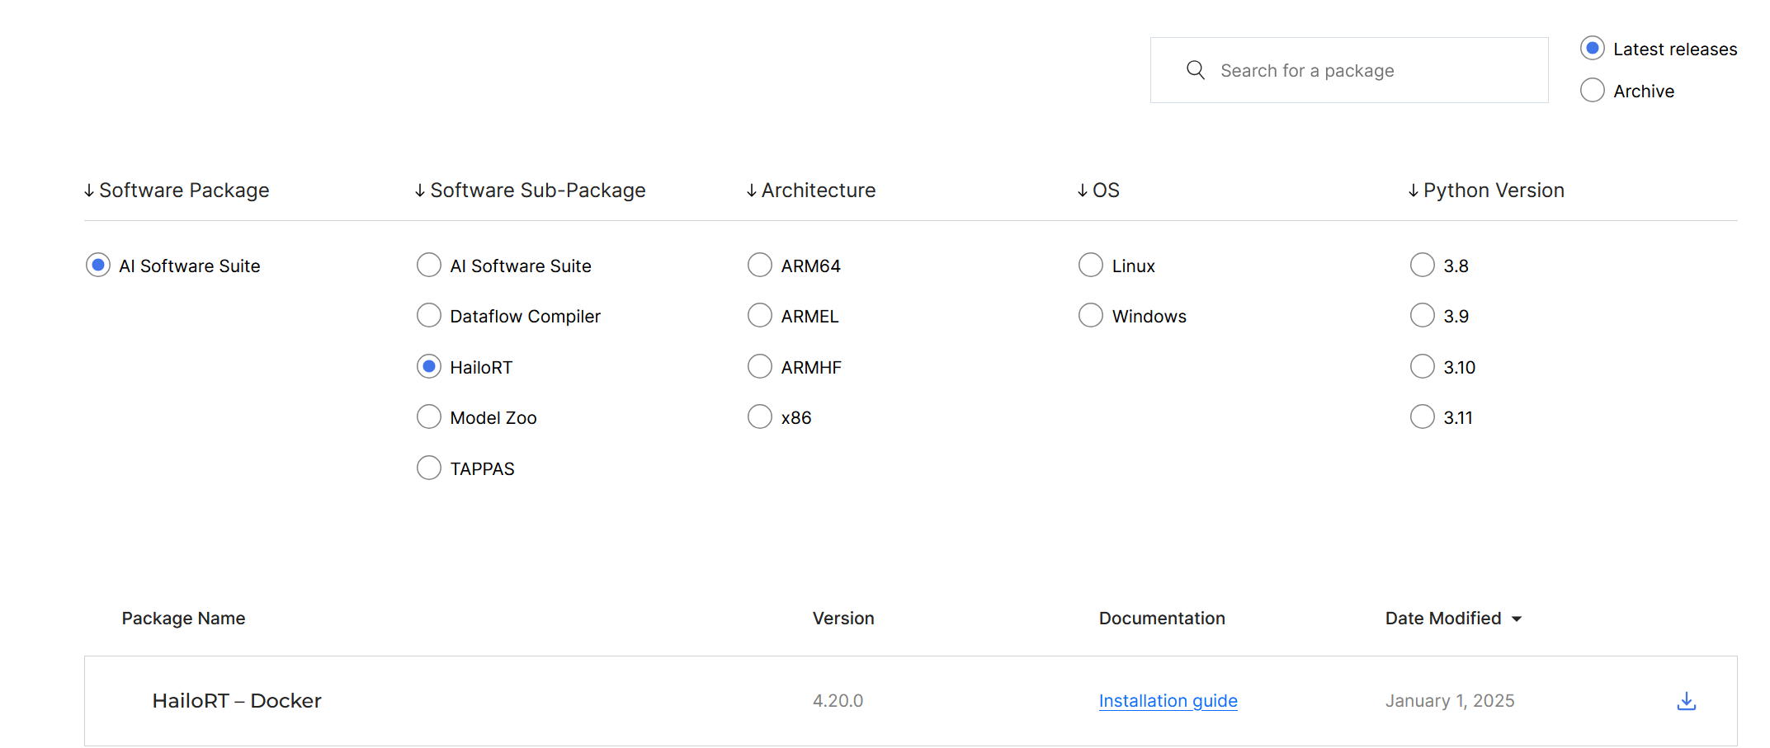The width and height of the screenshot is (1770, 748).
Task: Collapse the Software Package filter column
Action: tap(177, 191)
